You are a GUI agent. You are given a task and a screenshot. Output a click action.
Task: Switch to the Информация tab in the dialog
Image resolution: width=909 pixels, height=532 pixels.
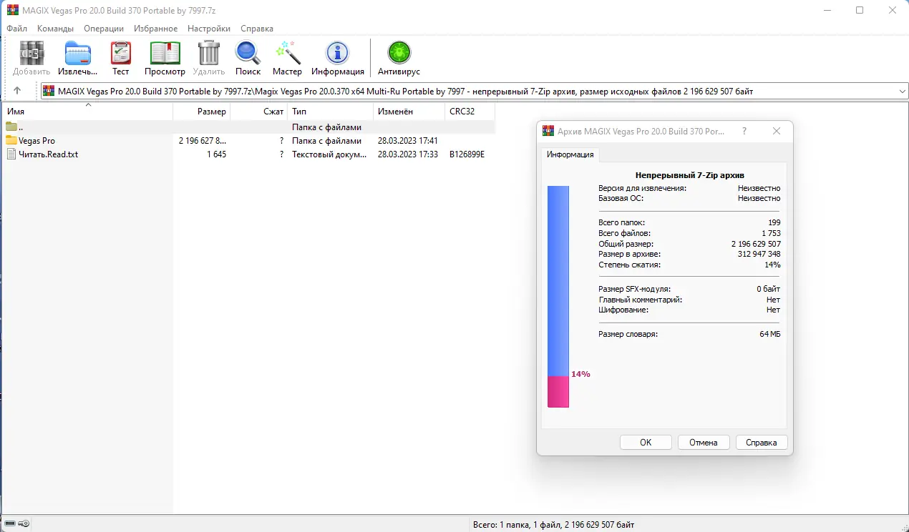click(570, 154)
